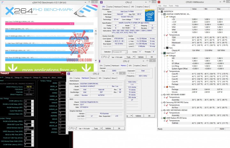Collapse the AMD Radeon R9 200 Series node
This screenshot has height=148, width=230.
162,118
